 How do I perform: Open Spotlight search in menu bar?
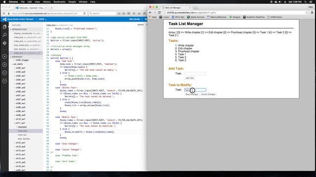pos(306,2)
